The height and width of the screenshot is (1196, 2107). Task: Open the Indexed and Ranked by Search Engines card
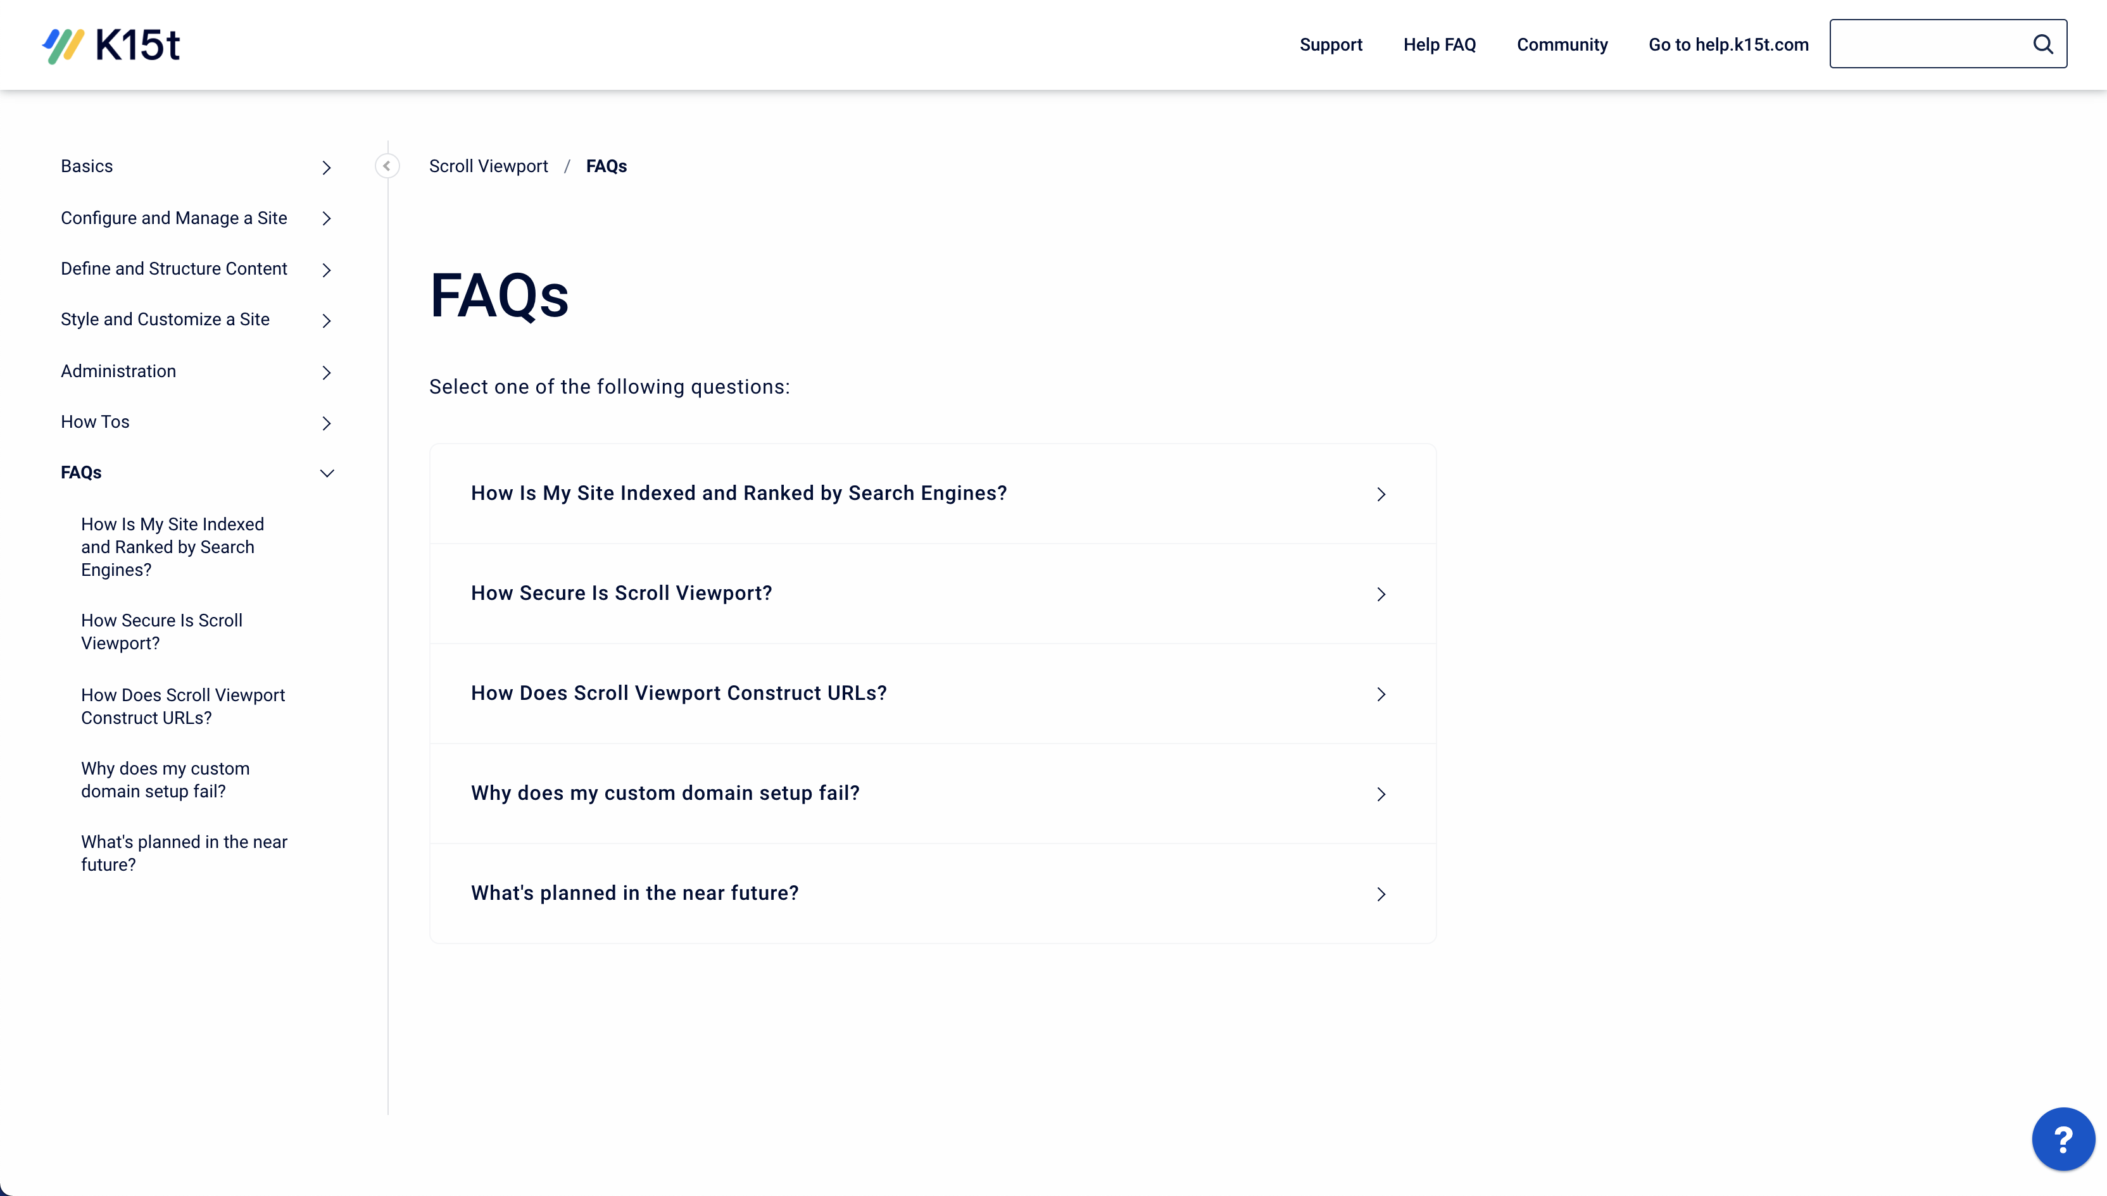click(x=933, y=494)
